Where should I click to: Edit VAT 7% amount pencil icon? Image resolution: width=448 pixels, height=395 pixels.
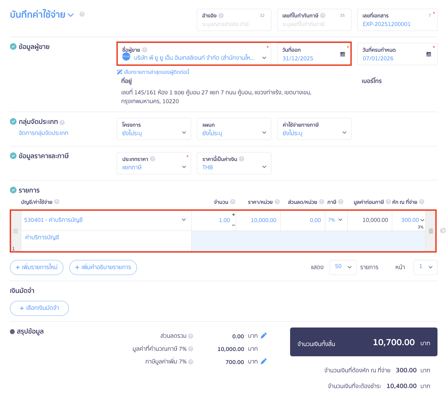pos(264,362)
